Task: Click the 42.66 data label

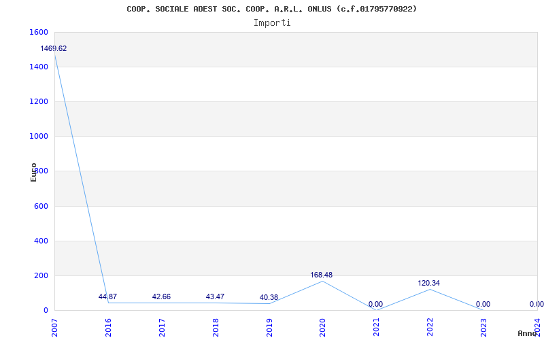Action: tap(161, 297)
